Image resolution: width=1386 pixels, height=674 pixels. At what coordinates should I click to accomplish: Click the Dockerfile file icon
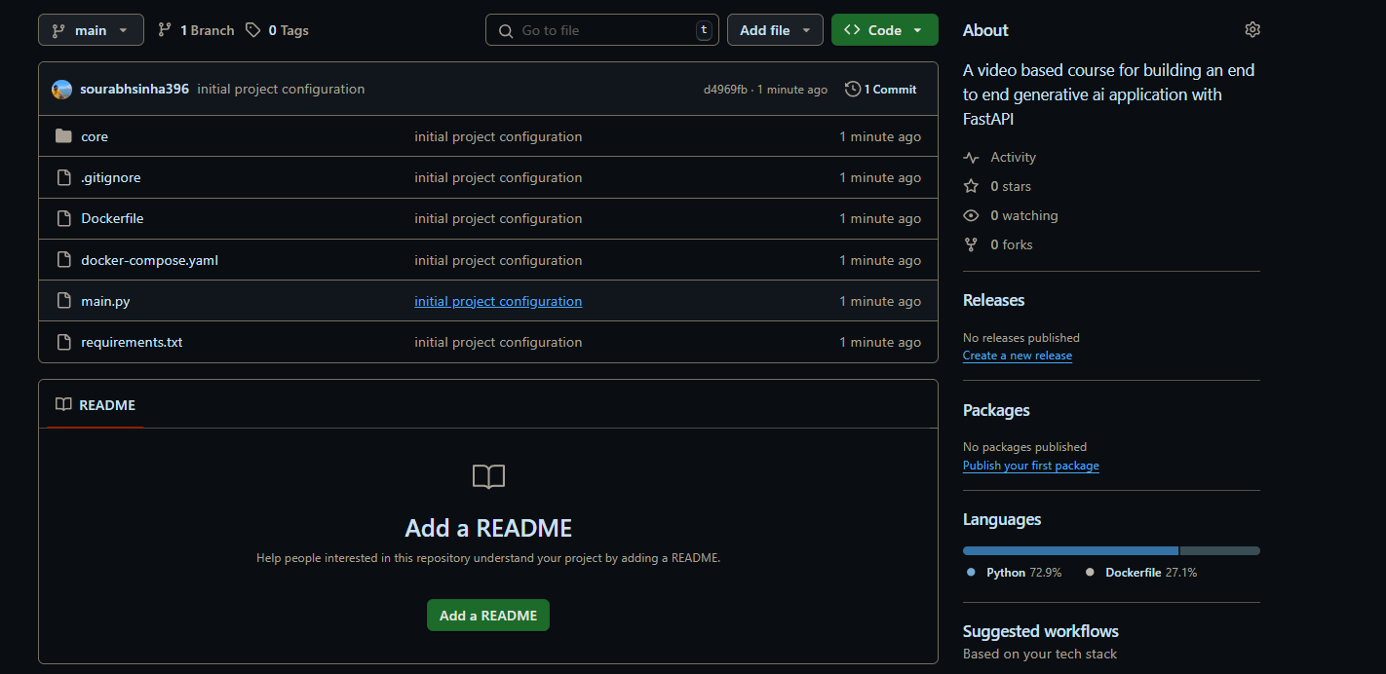point(64,218)
